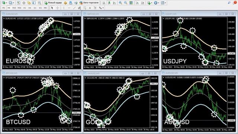The image size is (238, 134).
Task: Select the crosshair tool
Action: pyautogui.click(x=58, y=8)
